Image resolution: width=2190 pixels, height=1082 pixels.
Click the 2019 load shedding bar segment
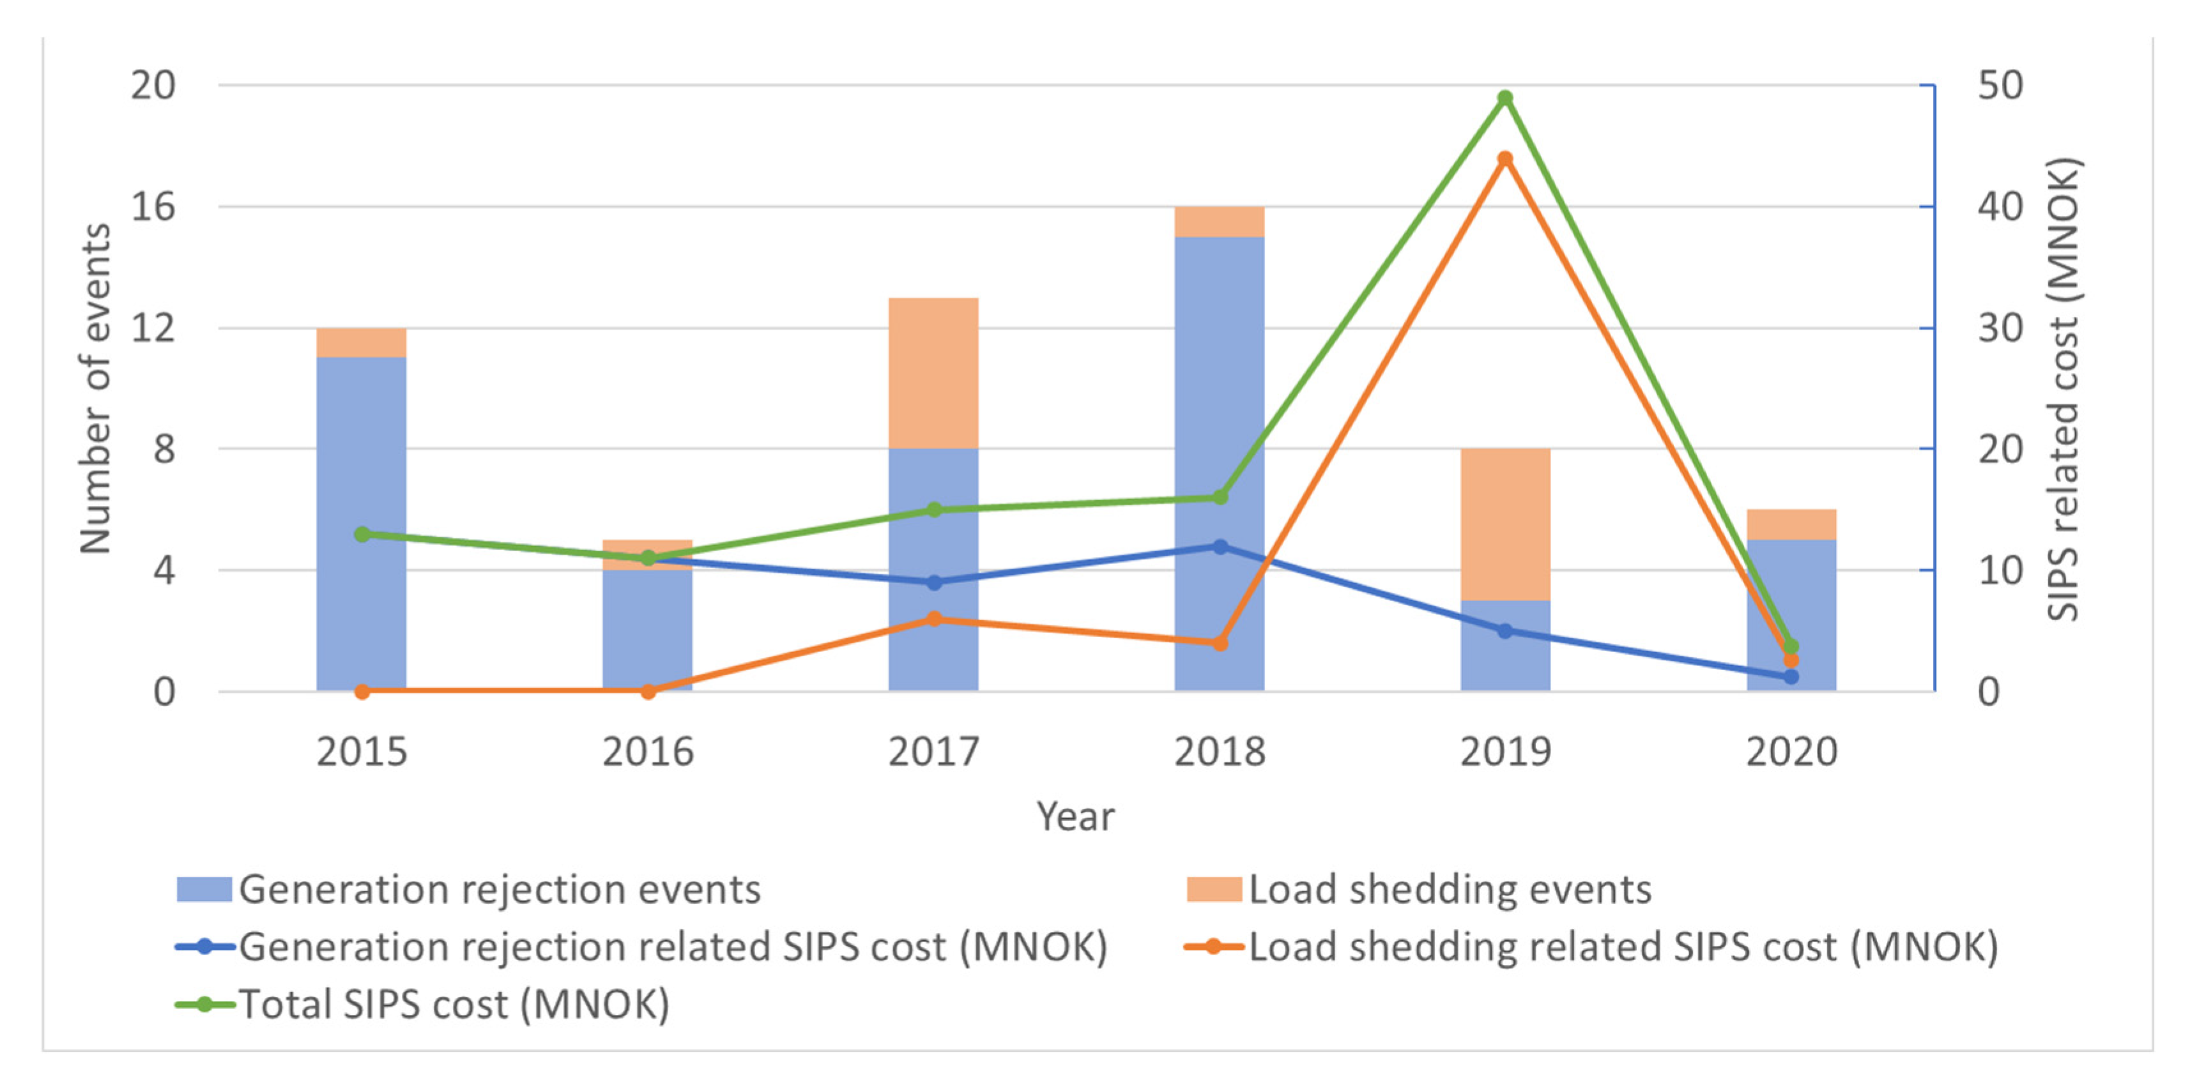1505,524
